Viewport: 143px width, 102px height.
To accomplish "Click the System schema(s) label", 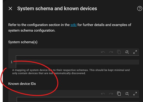I will [23, 42].
